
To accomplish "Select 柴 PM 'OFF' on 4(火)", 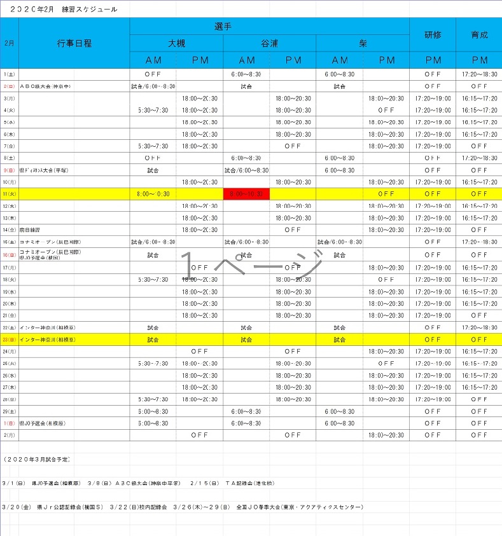I will click(x=386, y=110).
